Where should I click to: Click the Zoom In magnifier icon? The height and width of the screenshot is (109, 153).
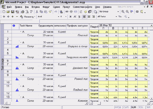tap(123, 12)
